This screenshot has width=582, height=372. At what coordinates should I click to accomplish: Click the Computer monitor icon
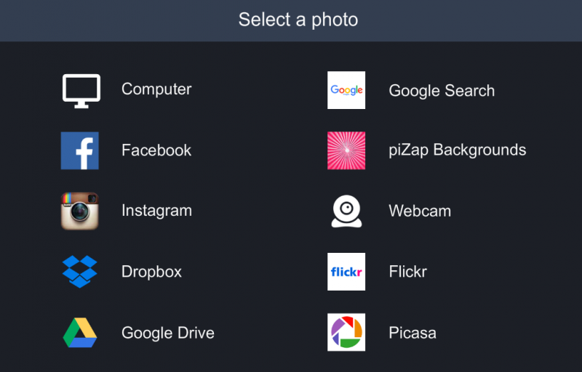pyautogui.click(x=81, y=91)
